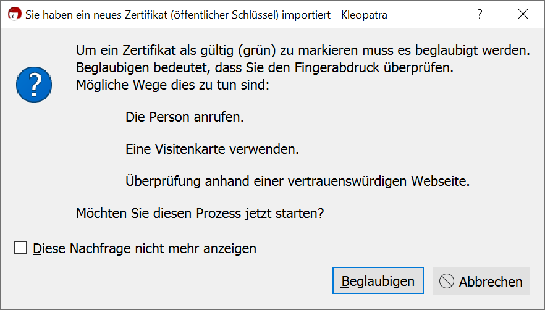Click the question "Möchten Sie diesen Prozess jetzt starten?"

200,214
